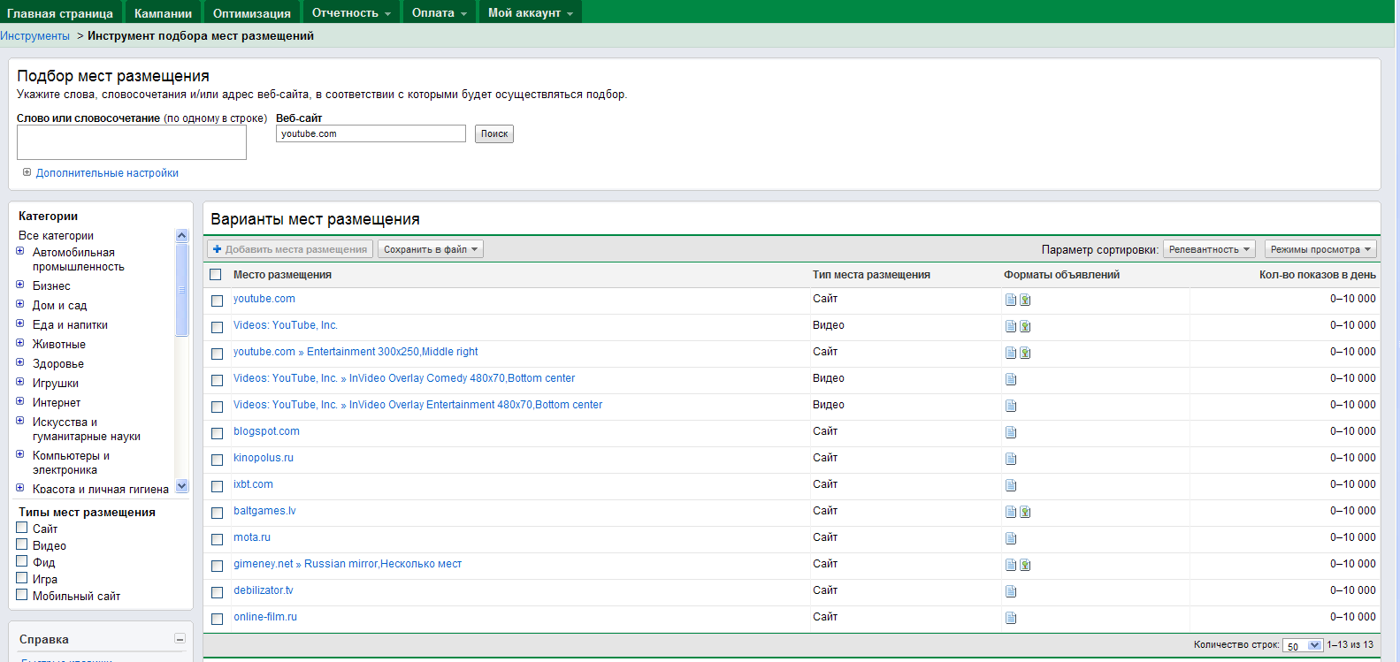
Task: Expand the Бизнес category node
Action: [20, 285]
